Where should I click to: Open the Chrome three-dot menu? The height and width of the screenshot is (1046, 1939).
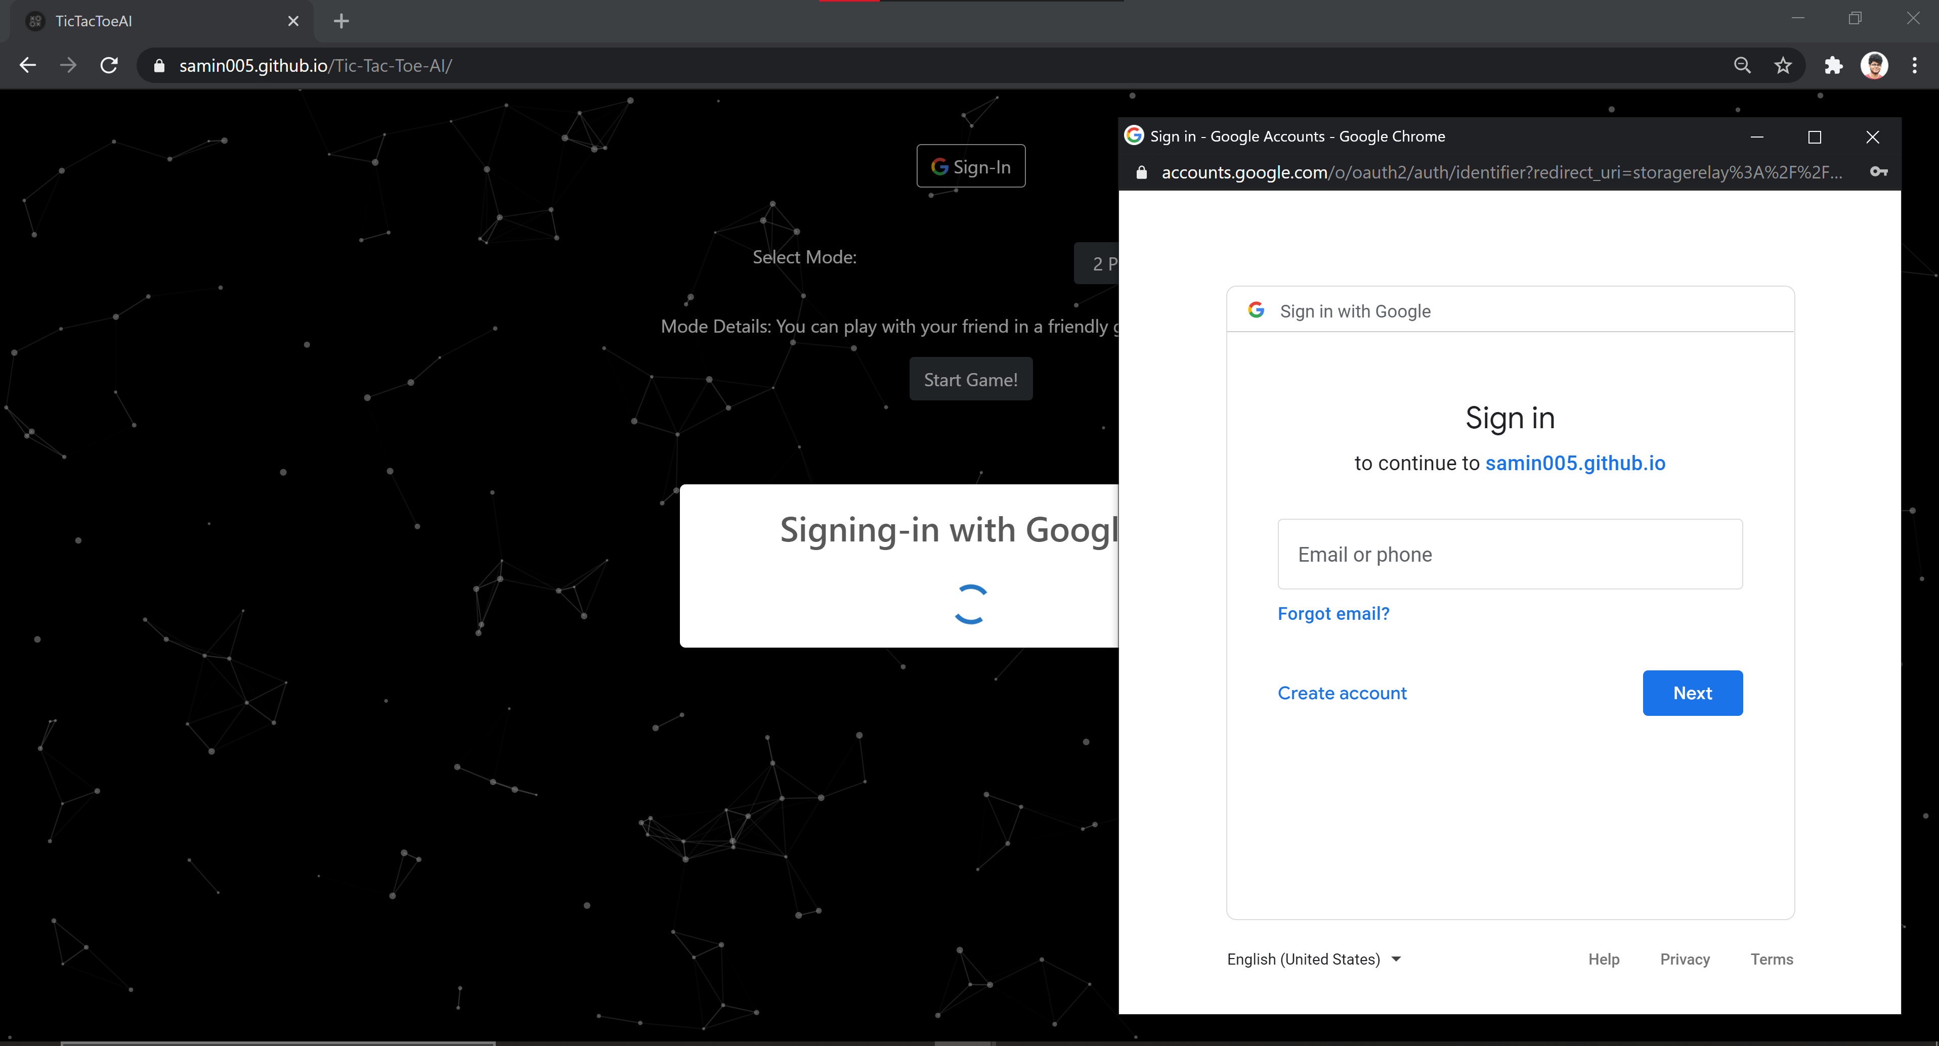(x=1915, y=65)
